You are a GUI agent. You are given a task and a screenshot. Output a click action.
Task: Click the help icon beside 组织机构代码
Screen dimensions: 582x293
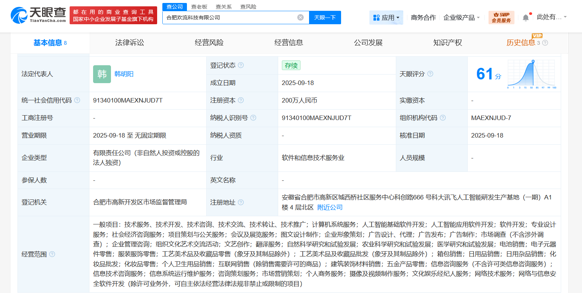pyautogui.click(x=443, y=118)
